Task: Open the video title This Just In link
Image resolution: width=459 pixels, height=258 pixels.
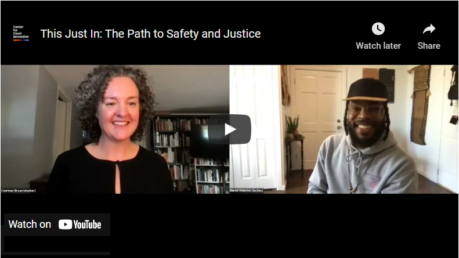Action: [150, 34]
